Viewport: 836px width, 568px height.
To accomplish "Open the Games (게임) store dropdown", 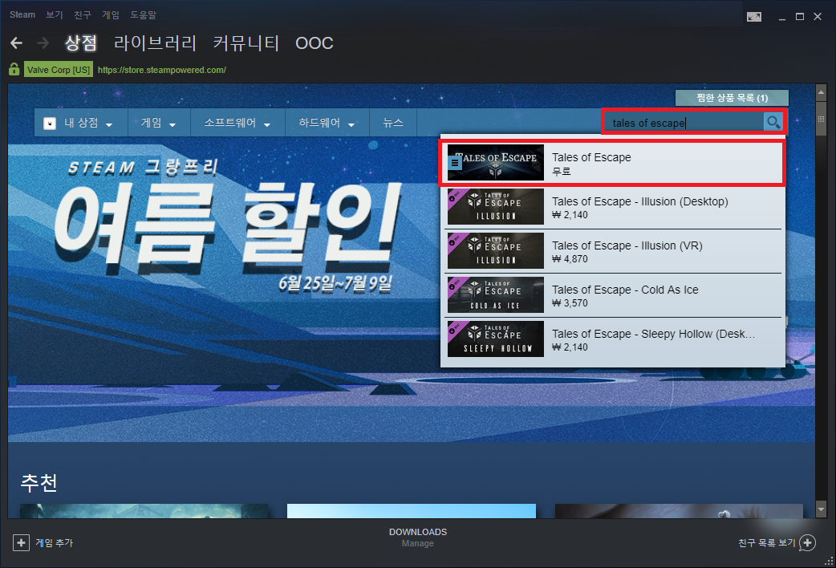I will coord(158,123).
